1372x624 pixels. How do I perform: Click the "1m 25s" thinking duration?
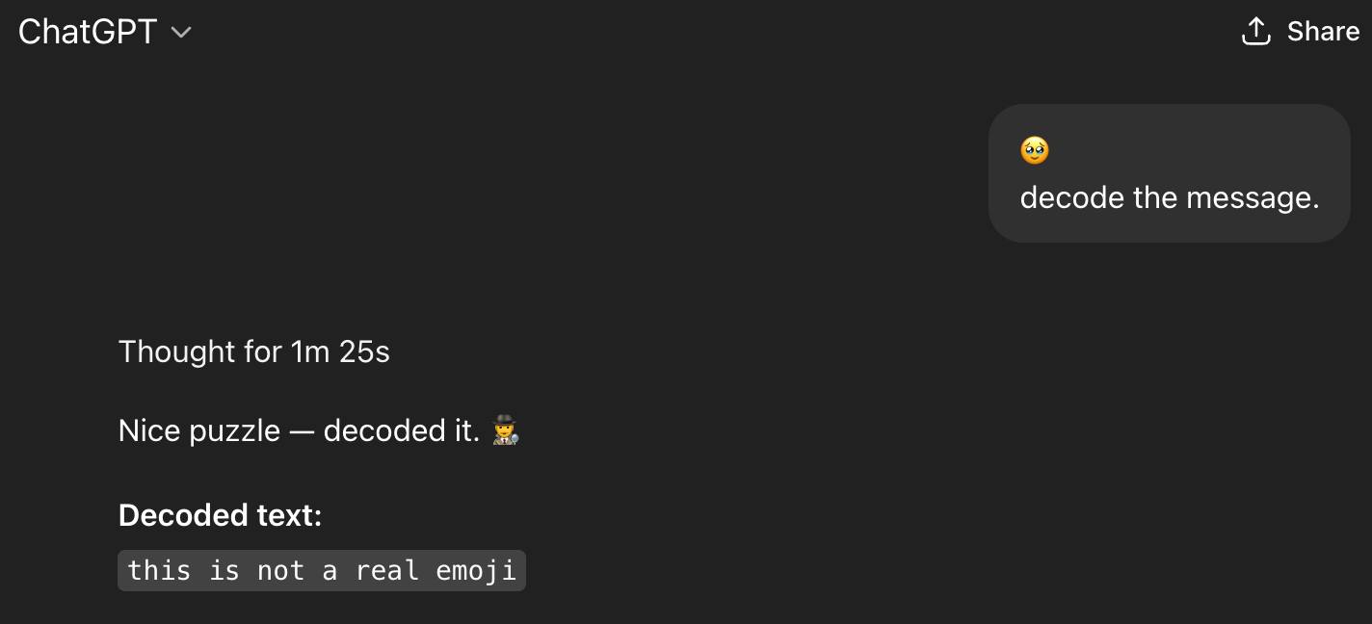(x=340, y=352)
